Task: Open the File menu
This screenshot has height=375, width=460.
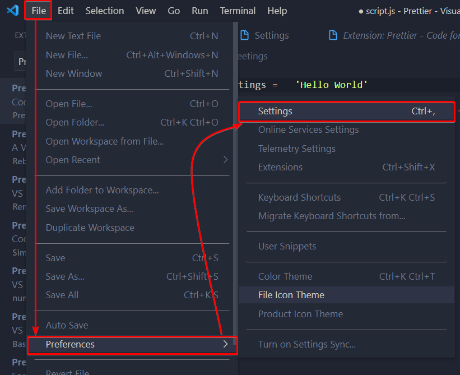Action: pyautogui.click(x=39, y=11)
